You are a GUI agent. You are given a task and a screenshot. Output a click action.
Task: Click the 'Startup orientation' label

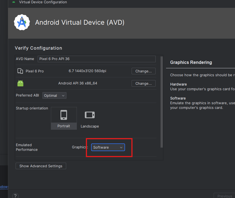[x=32, y=108]
